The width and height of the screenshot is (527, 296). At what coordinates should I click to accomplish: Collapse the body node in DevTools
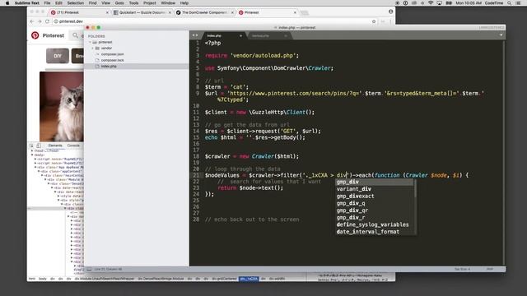coord(32,155)
